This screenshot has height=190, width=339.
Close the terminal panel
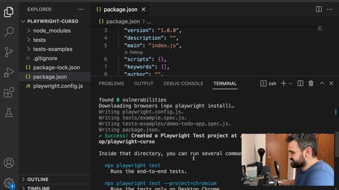(331, 83)
